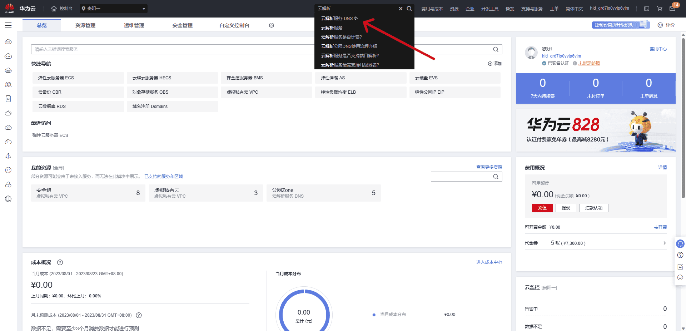Click the globe sidebar icon
The width and height of the screenshot is (686, 331).
(8, 199)
